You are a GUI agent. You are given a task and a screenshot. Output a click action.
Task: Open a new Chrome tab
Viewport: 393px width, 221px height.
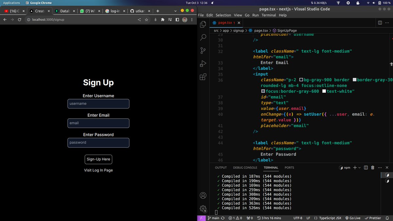click(158, 11)
